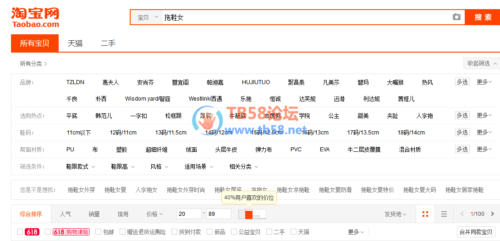
Task: Switch to the 二手 tab
Action: pyautogui.click(x=108, y=43)
